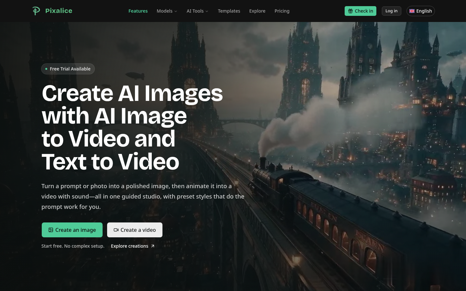Click the Pixalice logo icon
Screen dimensions: 466x291
[x=36, y=11]
